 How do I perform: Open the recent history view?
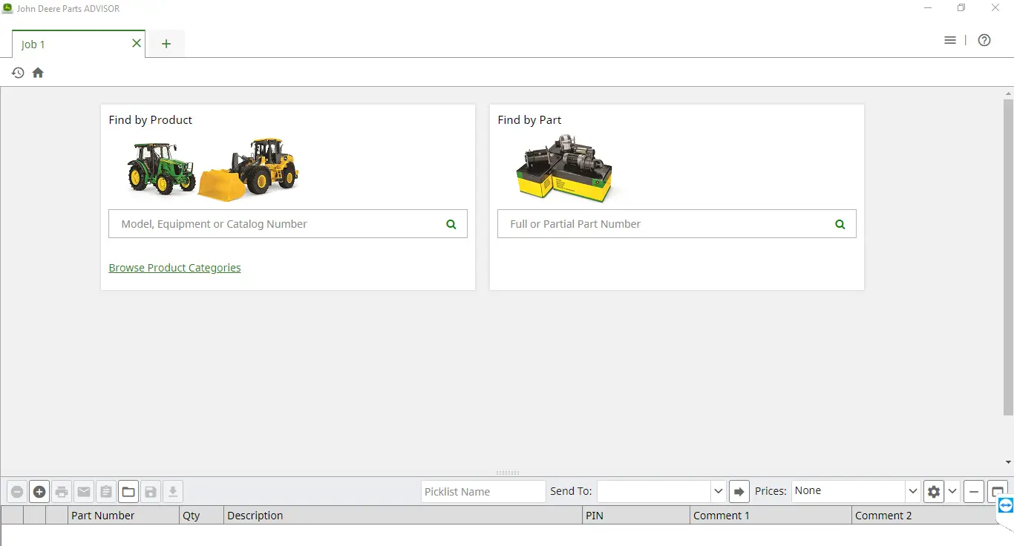click(17, 72)
